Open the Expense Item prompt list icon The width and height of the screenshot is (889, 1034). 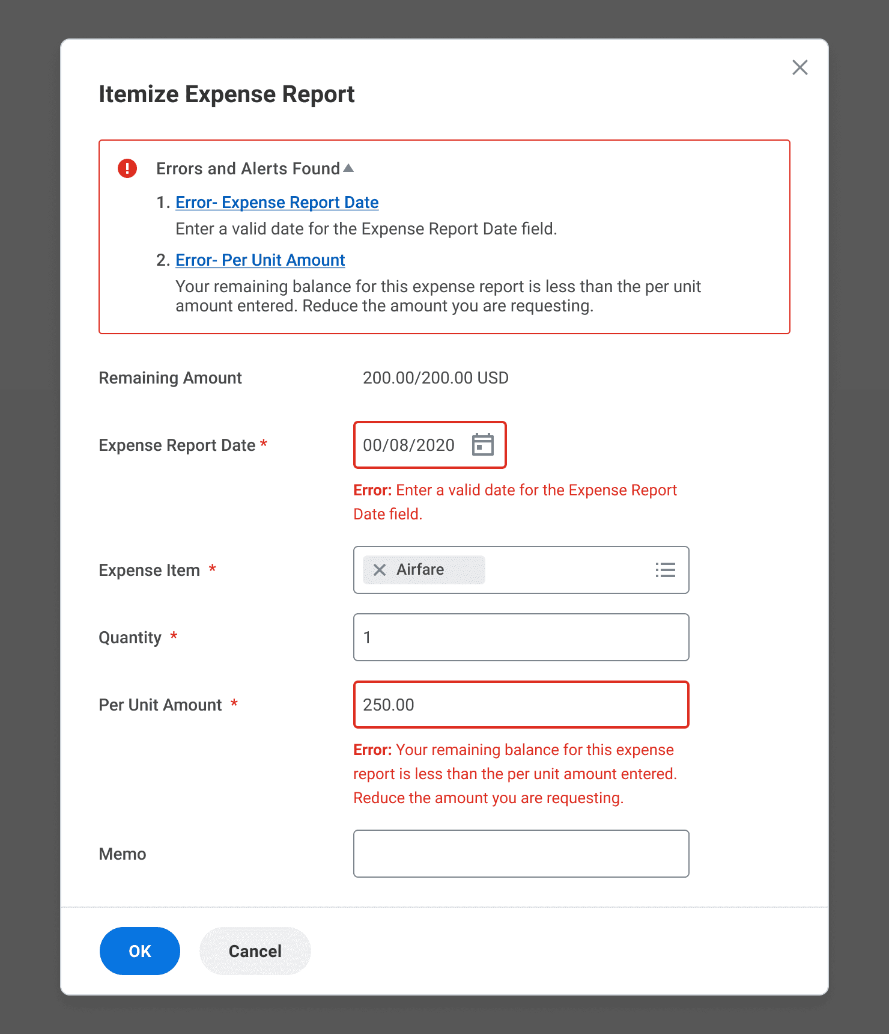pyautogui.click(x=665, y=570)
